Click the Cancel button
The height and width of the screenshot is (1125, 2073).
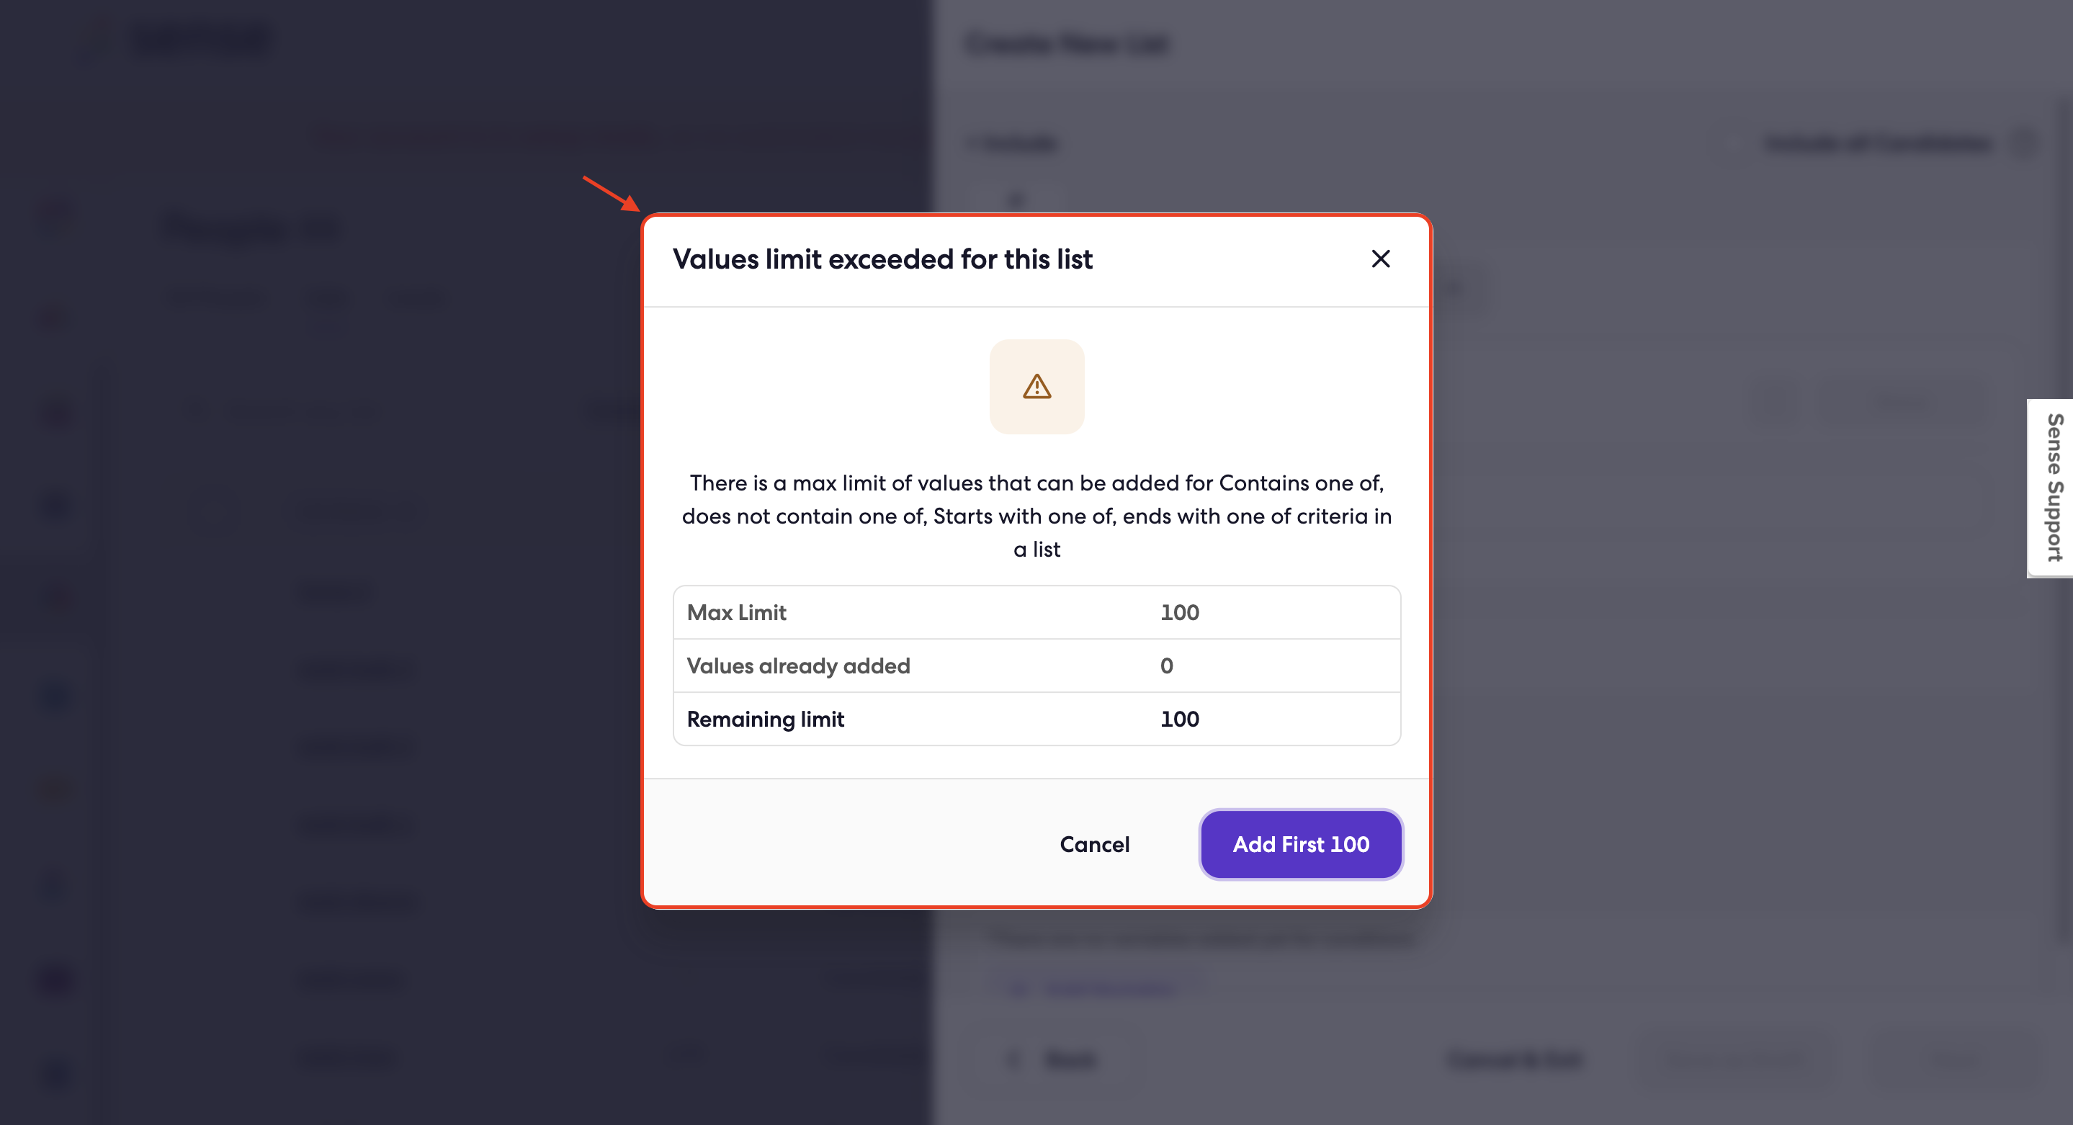tap(1094, 844)
